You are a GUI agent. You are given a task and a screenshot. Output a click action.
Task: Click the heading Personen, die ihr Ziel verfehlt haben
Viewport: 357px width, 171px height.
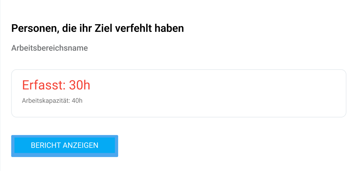[97, 28]
